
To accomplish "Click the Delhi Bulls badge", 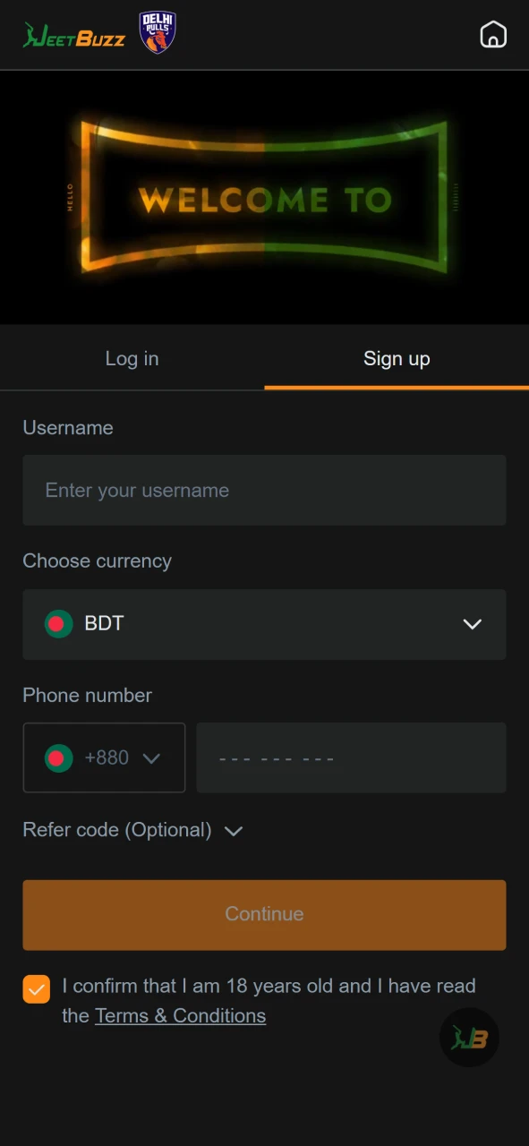I will coord(158,32).
